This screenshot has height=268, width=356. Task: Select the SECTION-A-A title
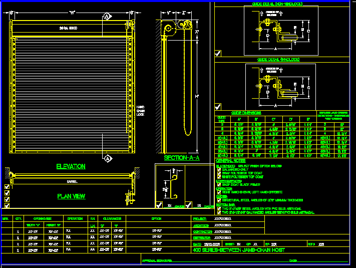182,158
